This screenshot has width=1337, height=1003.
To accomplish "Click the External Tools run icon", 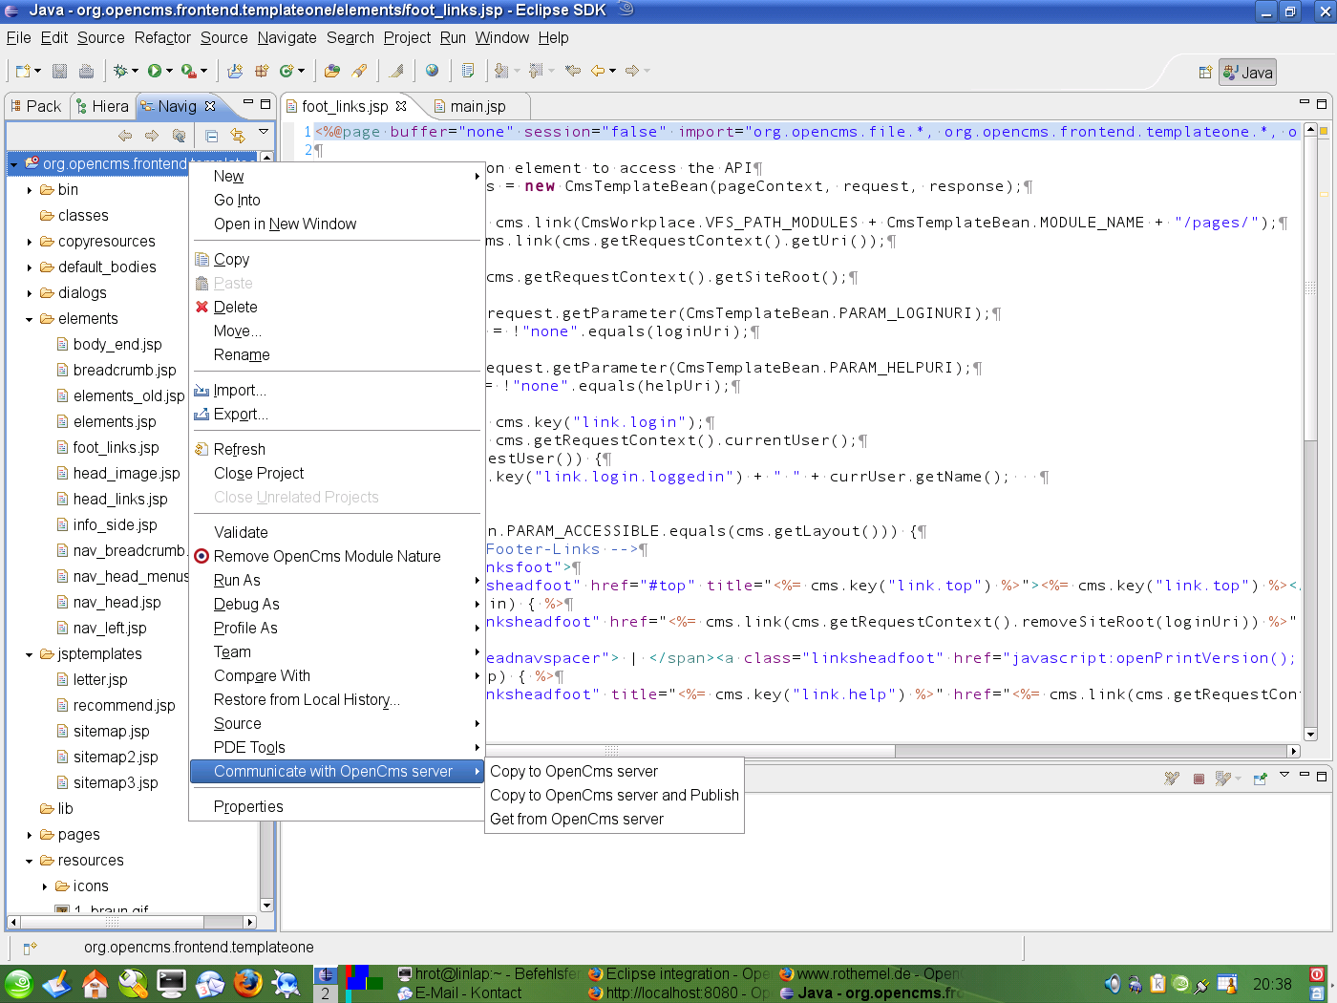I will (x=189, y=71).
